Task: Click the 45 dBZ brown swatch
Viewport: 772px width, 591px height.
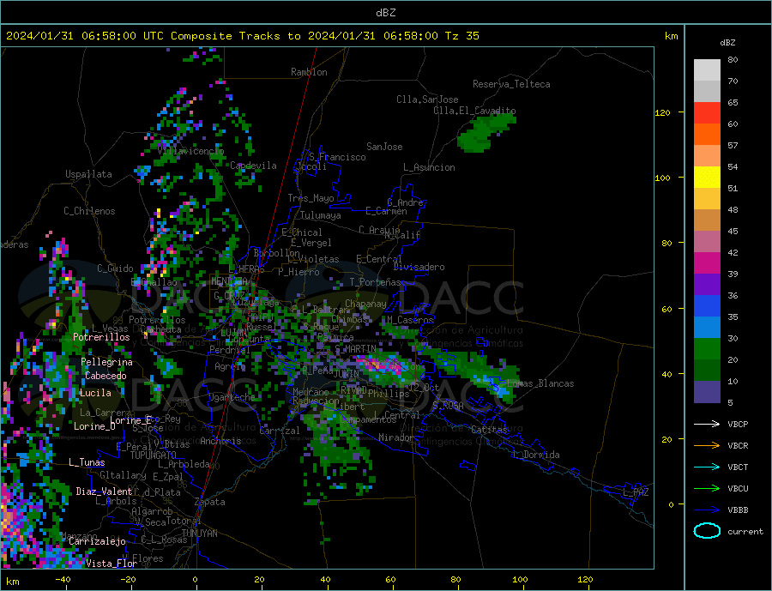Action: coord(707,220)
